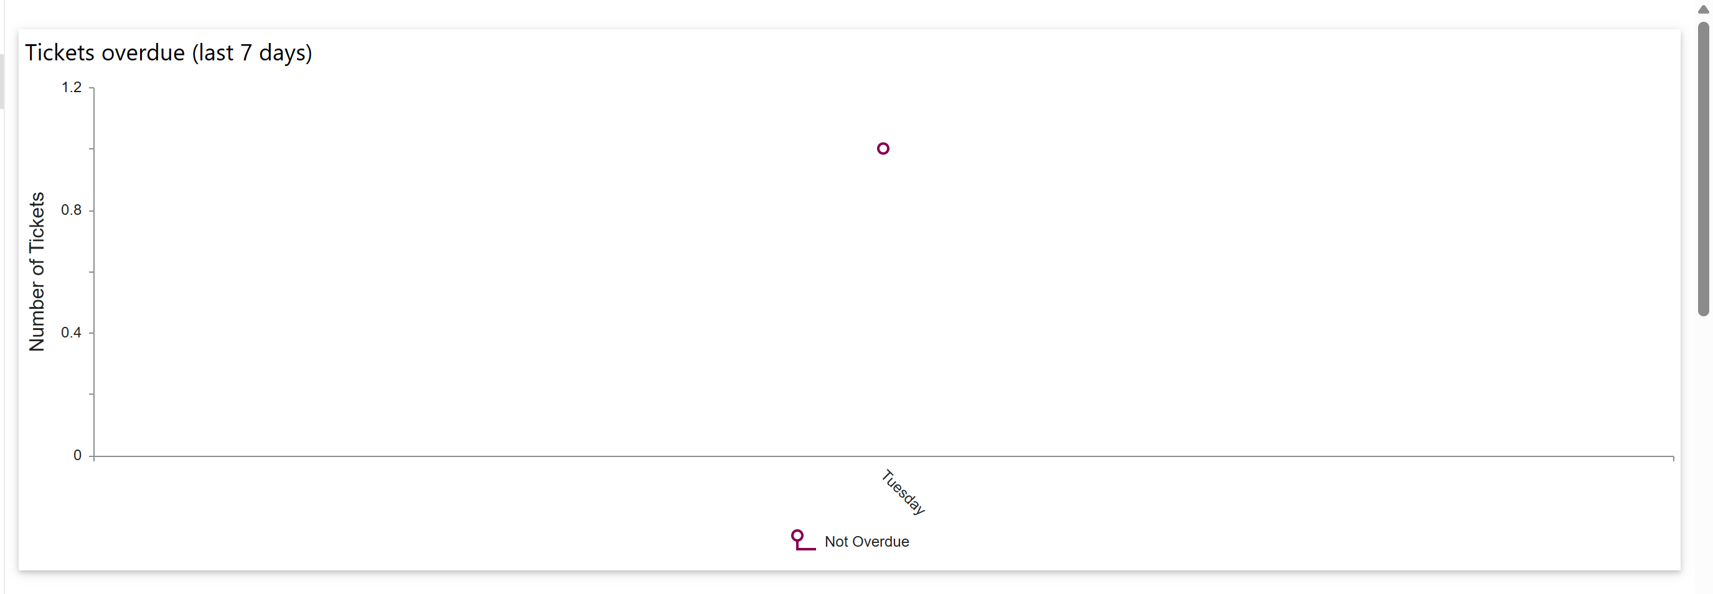Click the 'Number of Tickets' axis title
The image size is (1713, 594).
point(37,271)
